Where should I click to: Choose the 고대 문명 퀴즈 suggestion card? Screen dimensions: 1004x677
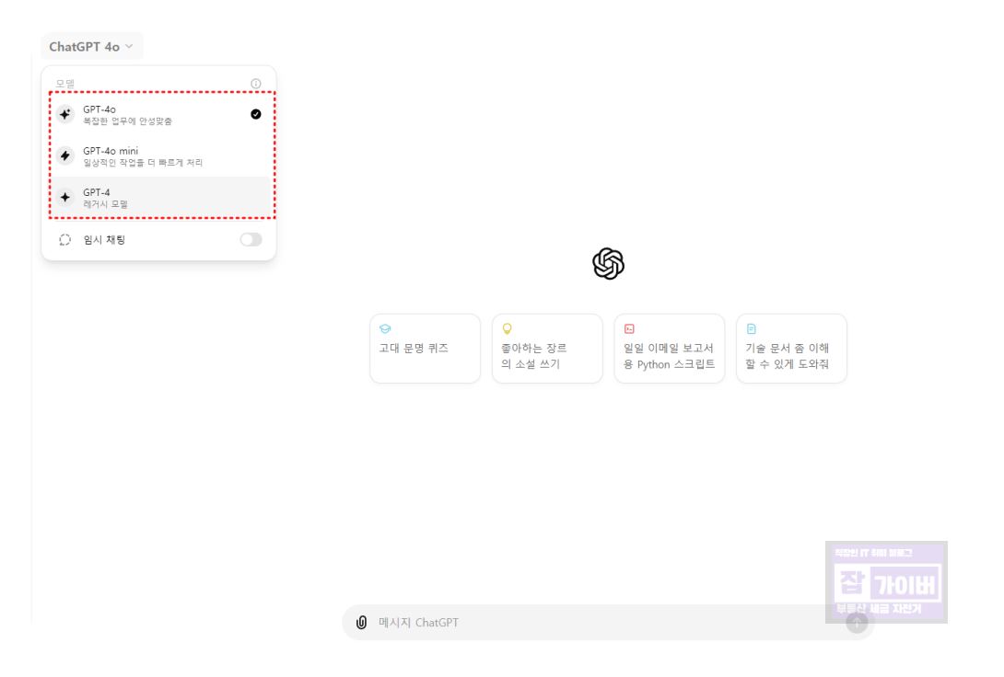(426, 349)
